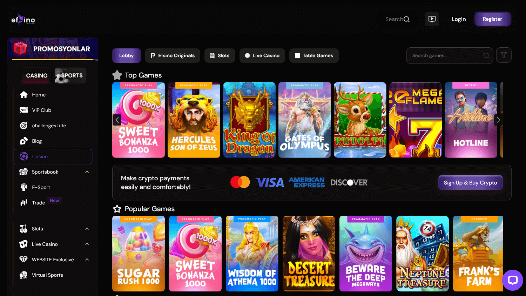Open Sweet Bonanza 1000 in Top Games
The image size is (526, 296).
[139, 120]
